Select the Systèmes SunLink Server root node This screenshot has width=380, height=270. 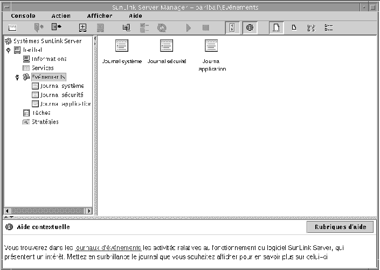tap(47, 41)
